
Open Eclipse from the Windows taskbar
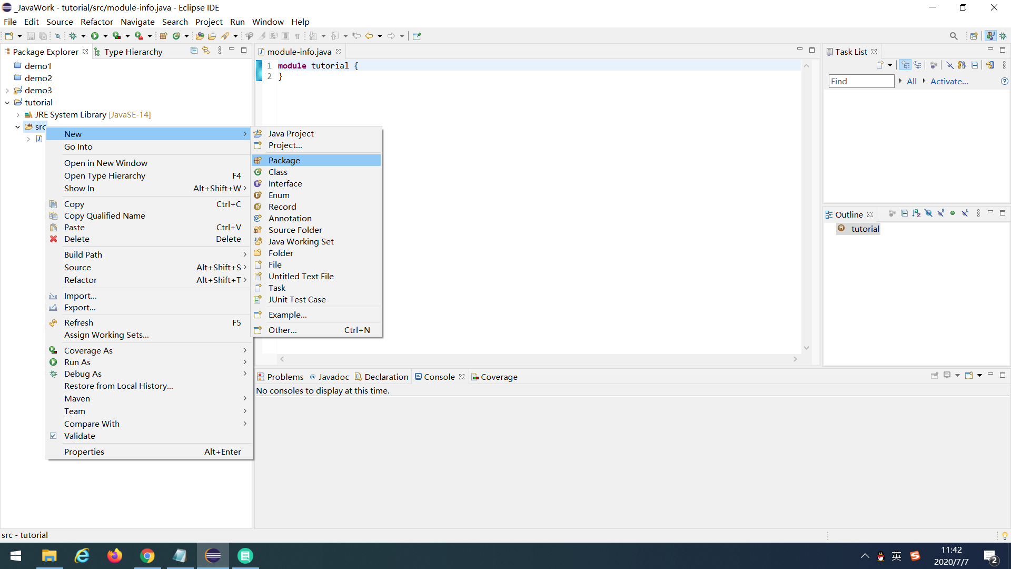tap(213, 556)
